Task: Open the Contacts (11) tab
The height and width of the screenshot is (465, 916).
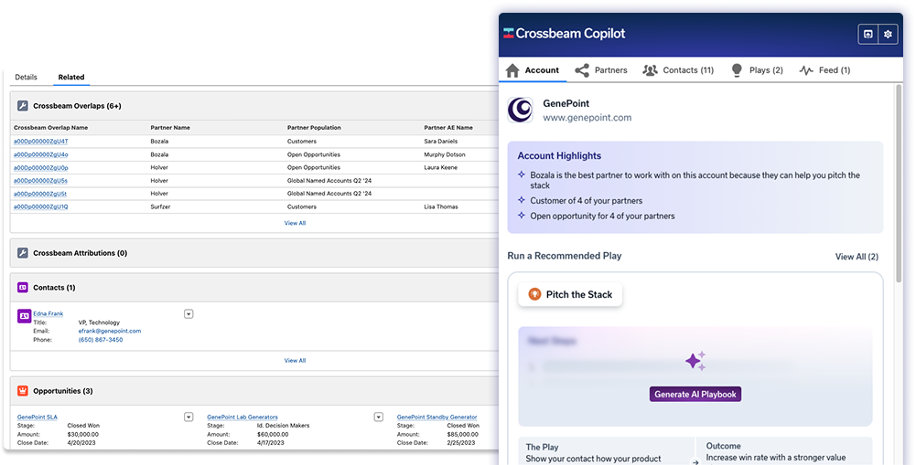Action: [678, 70]
